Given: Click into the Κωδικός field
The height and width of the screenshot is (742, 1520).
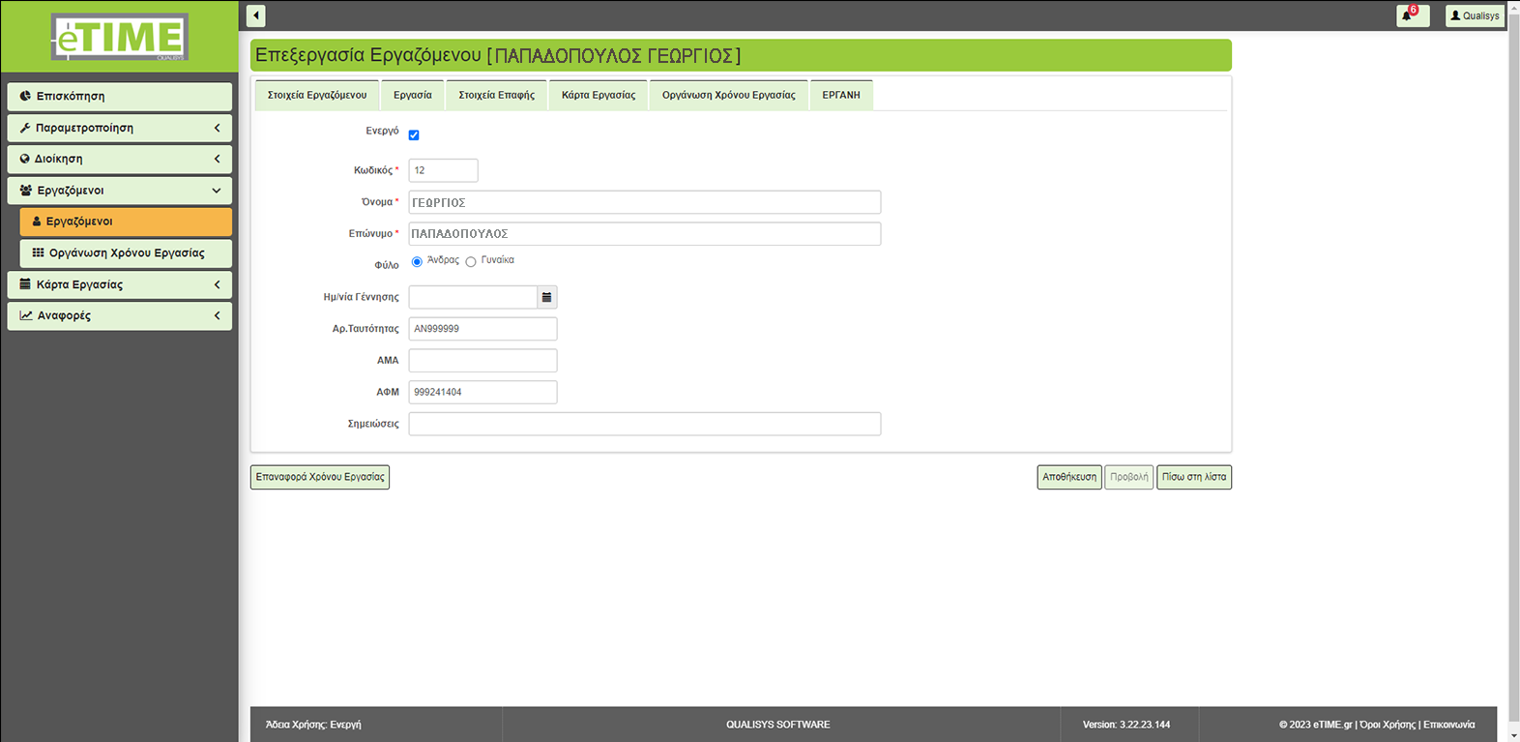Looking at the screenshot, I should click(x=444, y=170).
